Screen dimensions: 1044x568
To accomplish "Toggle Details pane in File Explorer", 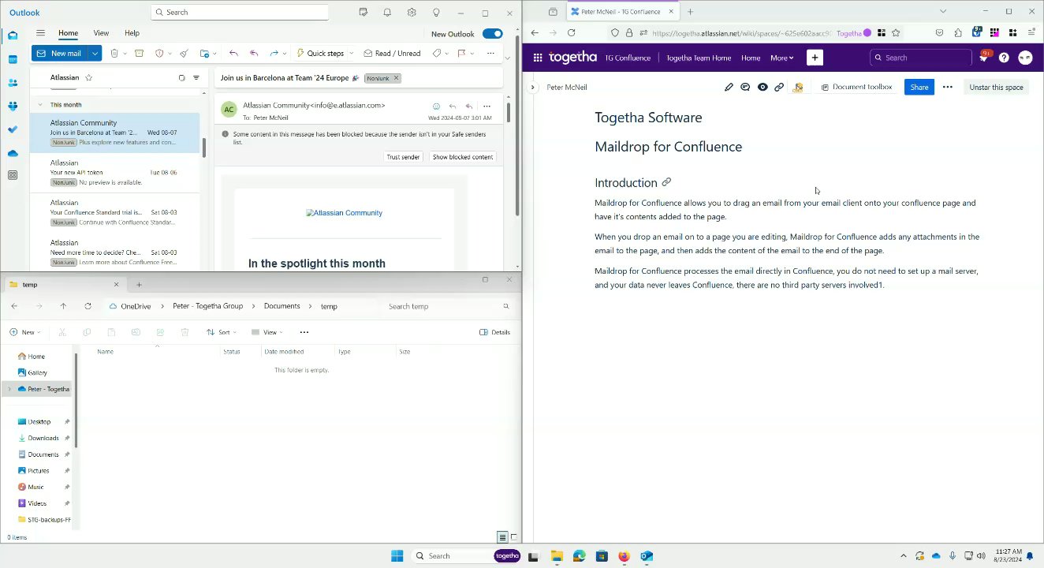I will click(494, 332).
